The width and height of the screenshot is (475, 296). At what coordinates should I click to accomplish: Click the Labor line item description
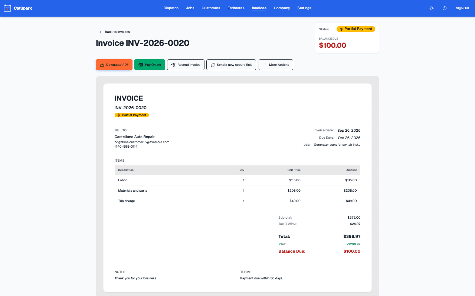tap(122, 180)
